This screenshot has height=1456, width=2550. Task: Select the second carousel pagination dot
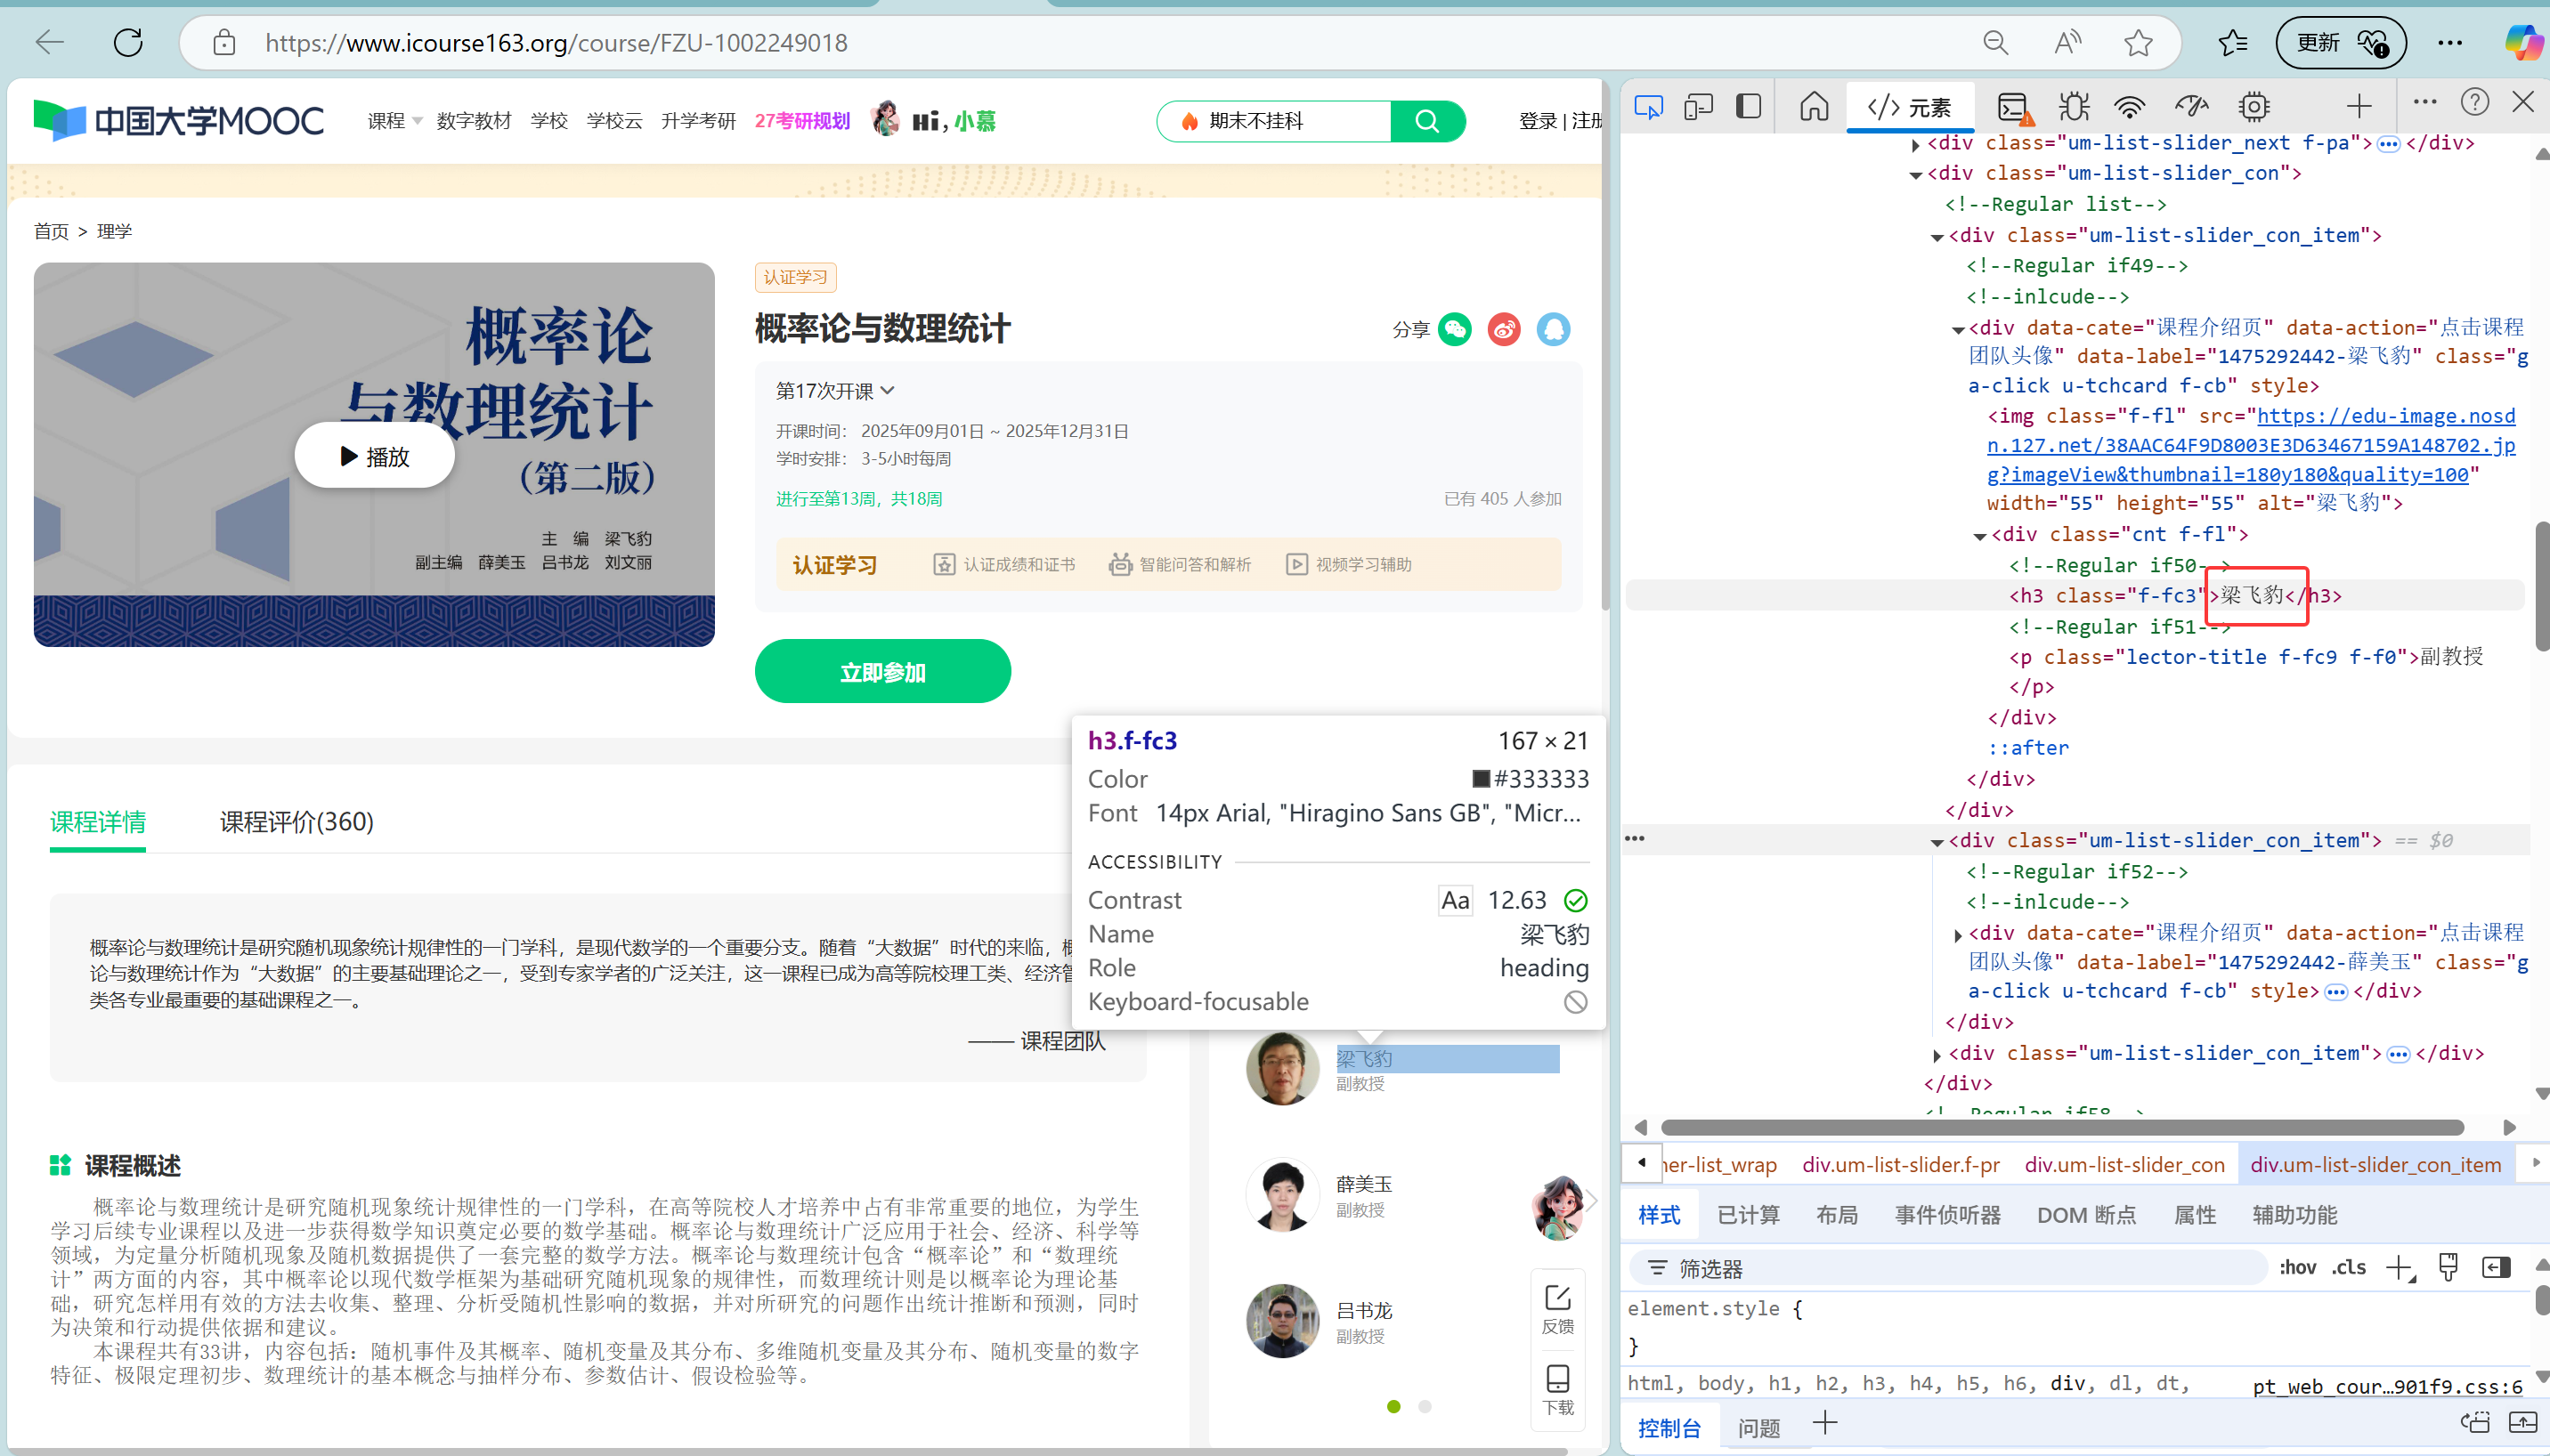click(1425, 1406)
